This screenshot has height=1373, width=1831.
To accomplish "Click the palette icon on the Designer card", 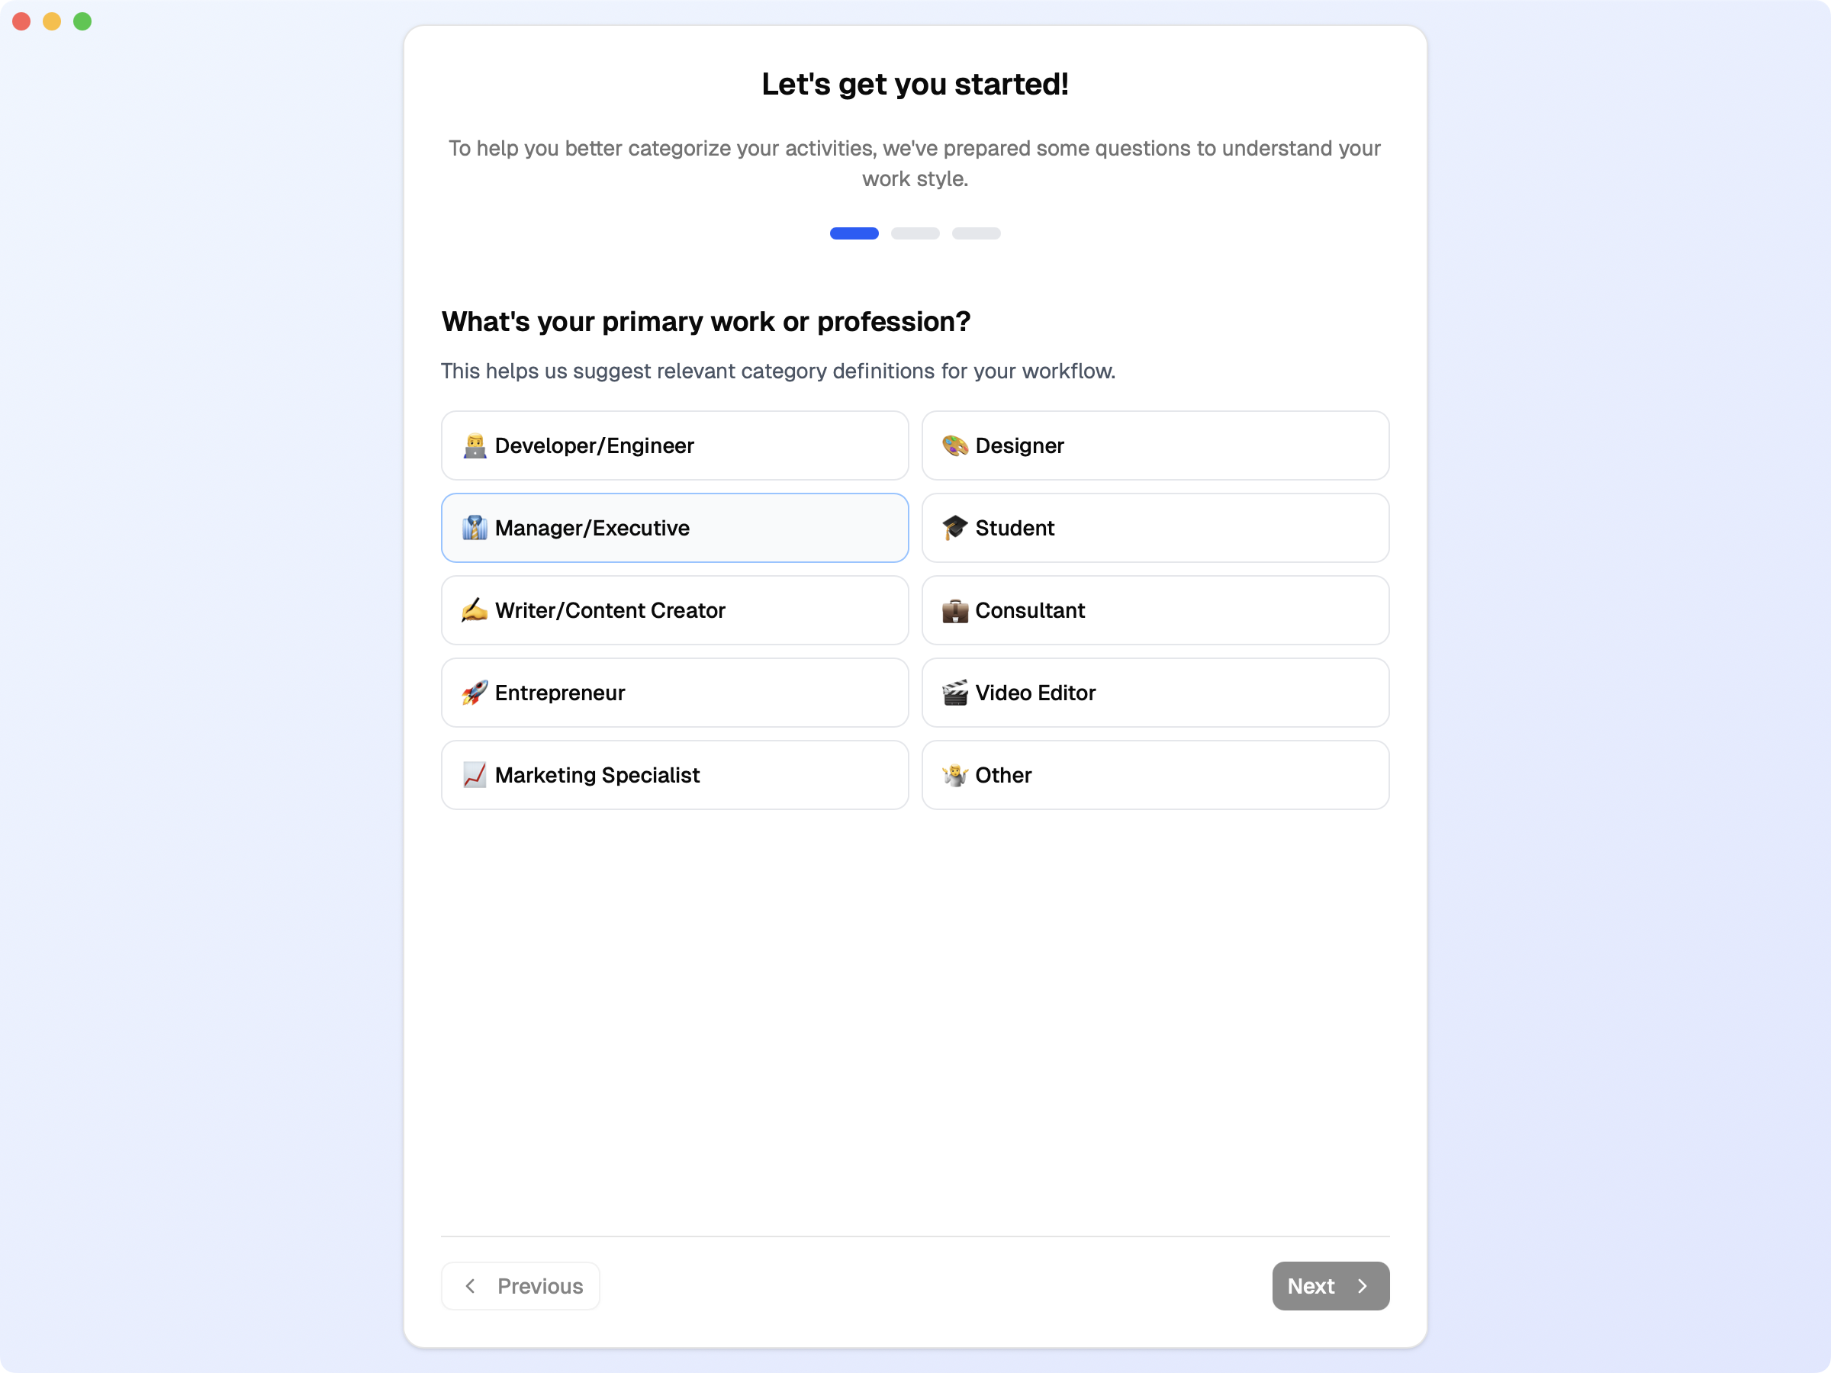I will [956, 445].
